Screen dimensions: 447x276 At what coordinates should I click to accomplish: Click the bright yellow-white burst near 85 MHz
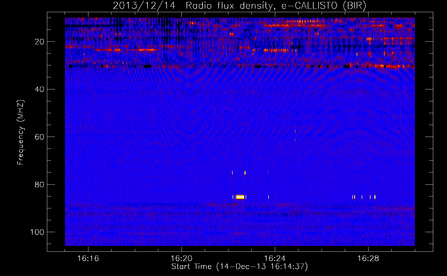tap(240, 197)
